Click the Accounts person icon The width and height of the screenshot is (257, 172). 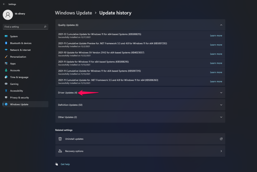[6, 70]
